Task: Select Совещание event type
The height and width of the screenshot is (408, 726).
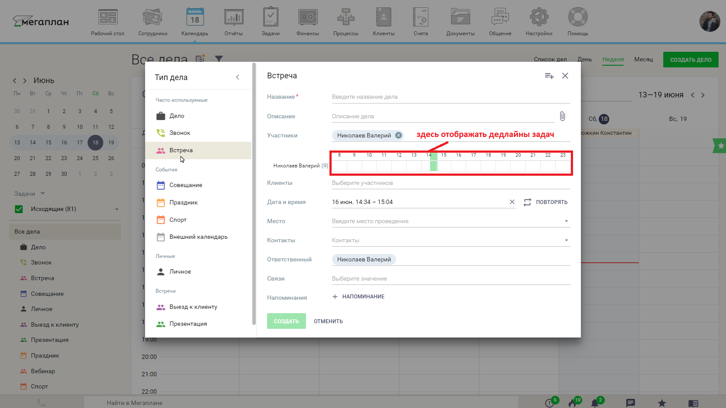Action: [x=186, y=185]
